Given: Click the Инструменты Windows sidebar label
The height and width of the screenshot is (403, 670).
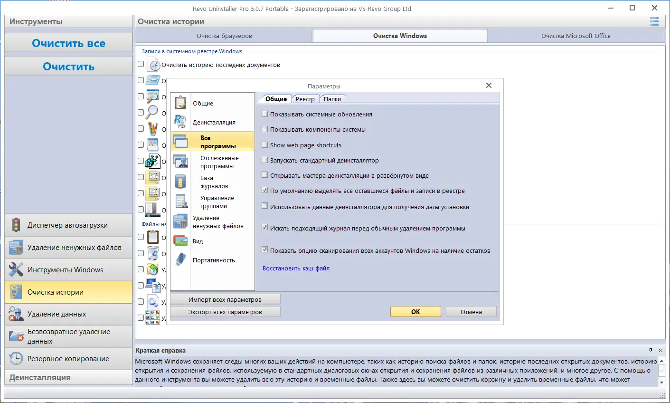Looking at the screenshot, I should 65,270.
